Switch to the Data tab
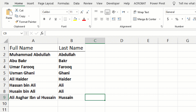This screenshot has height=112, width=196. 76,3
